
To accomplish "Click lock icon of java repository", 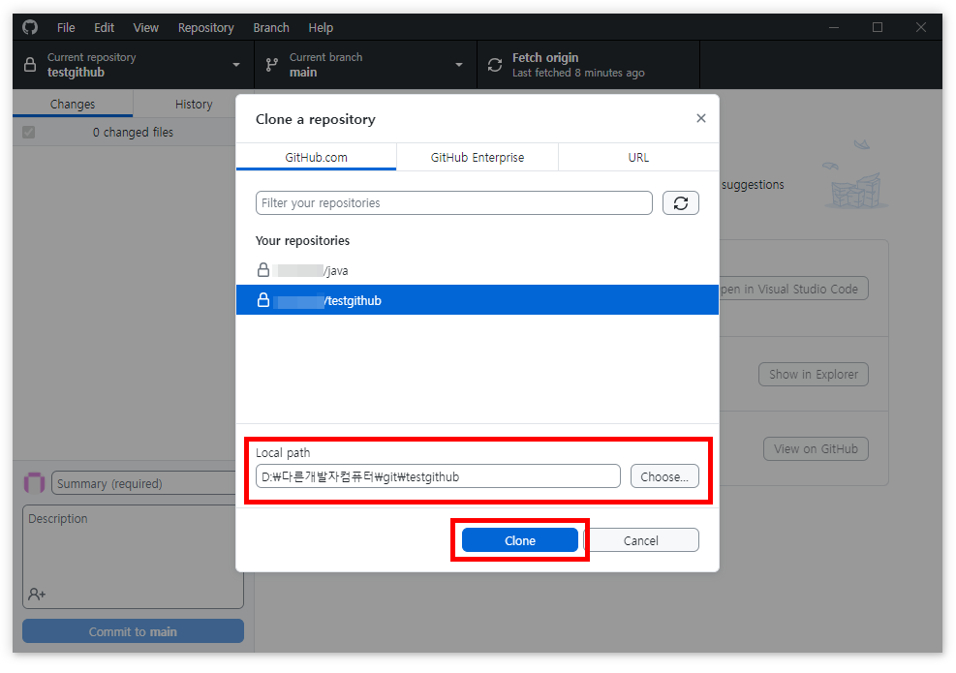I will click(263, 269).
